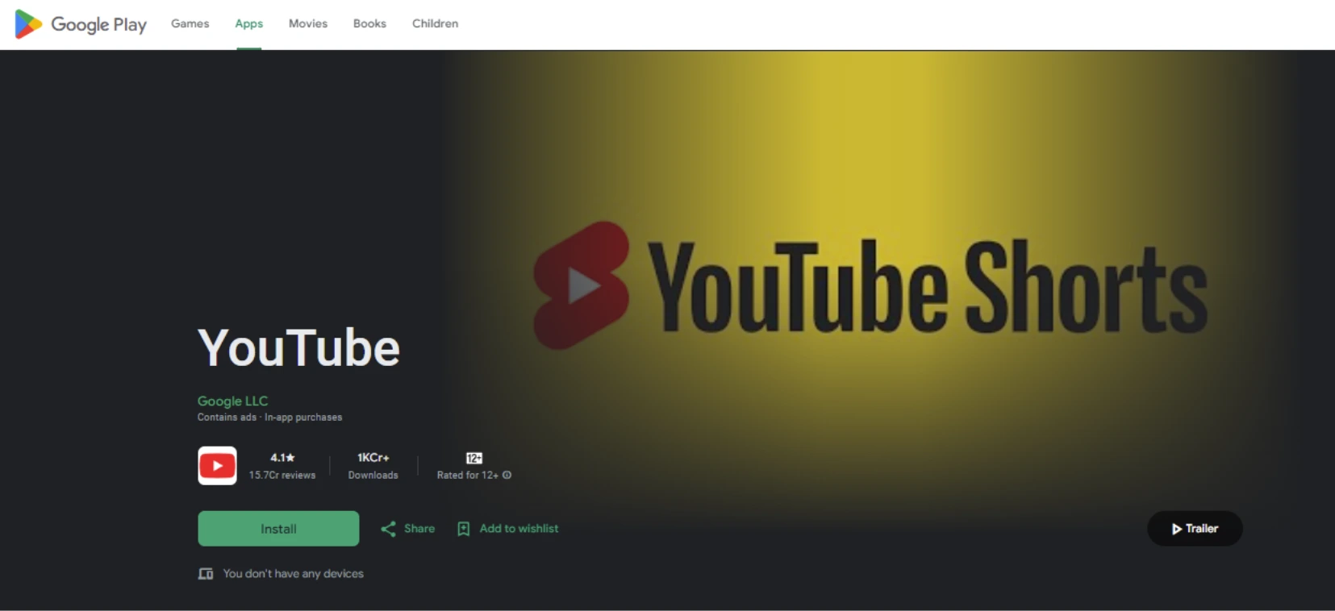1335x611 pixels.
Task: Open the Games tab
Action: click(190, 23)
